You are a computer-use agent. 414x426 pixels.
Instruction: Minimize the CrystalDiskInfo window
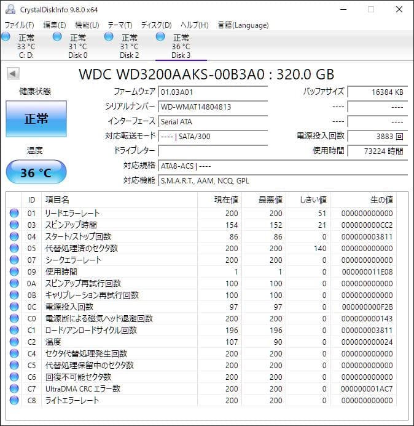tap(343, 9)
